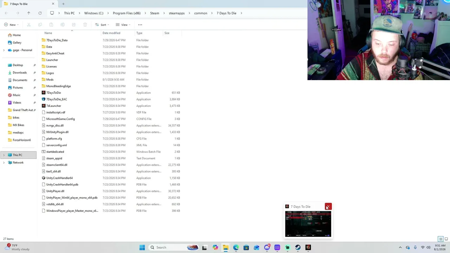Image resolution: width=450 pixels, height=253 pixels.
Task: Expand the This PC tree node
Action: (x=4, y=155)
